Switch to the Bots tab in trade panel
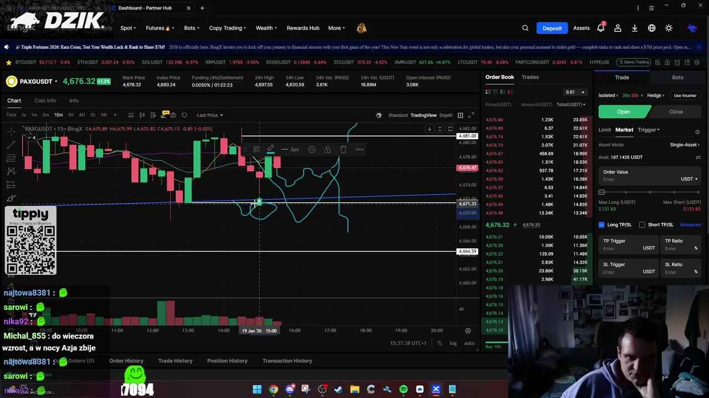The width and height of the screenshot is (709, 398). click(x=678, y=77)
